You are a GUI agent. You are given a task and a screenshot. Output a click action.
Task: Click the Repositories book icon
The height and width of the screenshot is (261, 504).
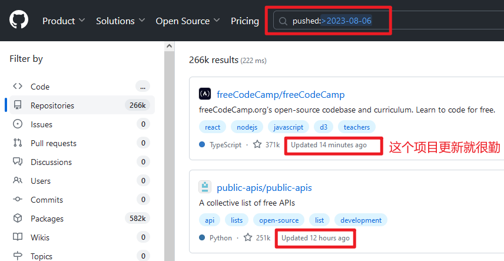[x=18, y=105]
